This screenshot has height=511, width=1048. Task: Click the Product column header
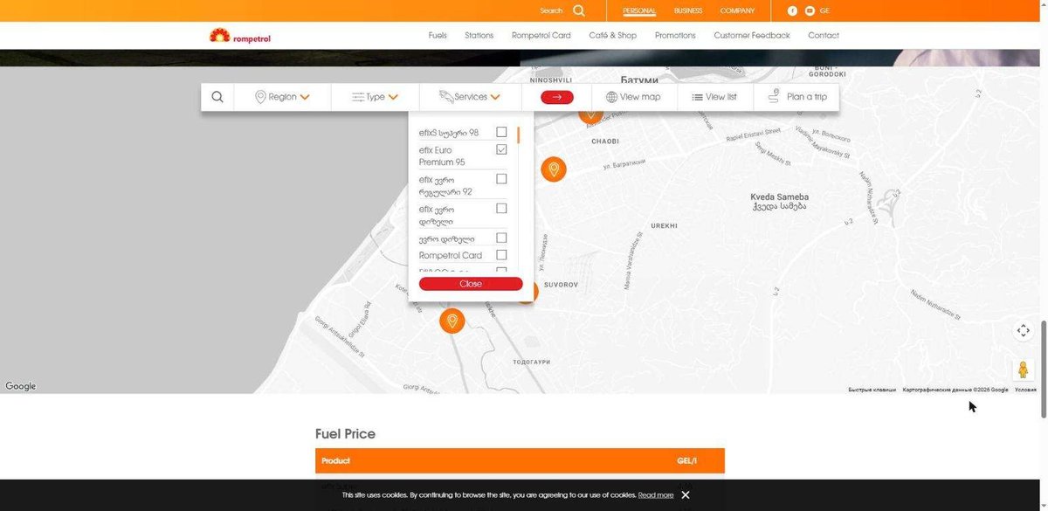pos(335,460)
